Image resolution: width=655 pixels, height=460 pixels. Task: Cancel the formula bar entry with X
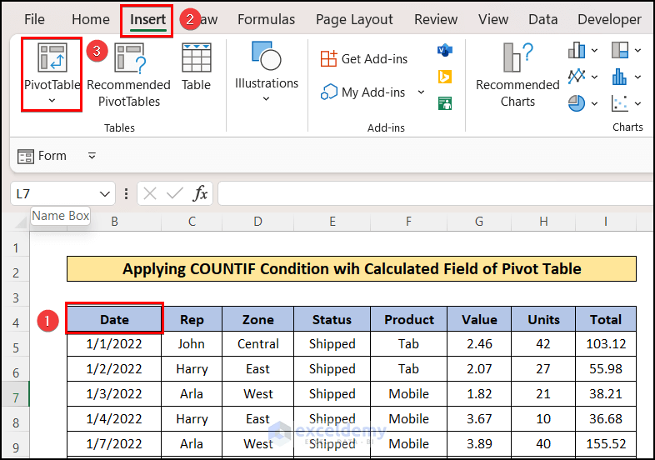tap(149, 193)
